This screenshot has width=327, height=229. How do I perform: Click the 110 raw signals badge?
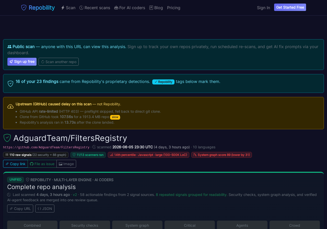[x=36, y=155]
